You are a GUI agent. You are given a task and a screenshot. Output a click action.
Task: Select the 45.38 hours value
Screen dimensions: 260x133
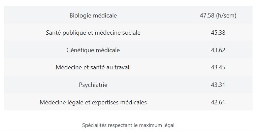pyautogui.click(x=218, y=33)
